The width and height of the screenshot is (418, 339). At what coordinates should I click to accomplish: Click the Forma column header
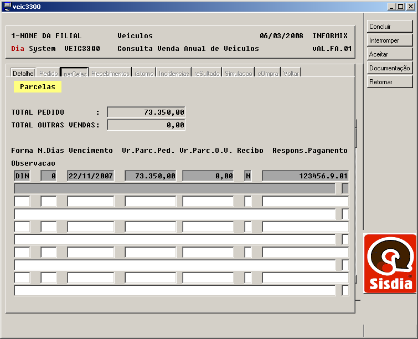[22, 151]
